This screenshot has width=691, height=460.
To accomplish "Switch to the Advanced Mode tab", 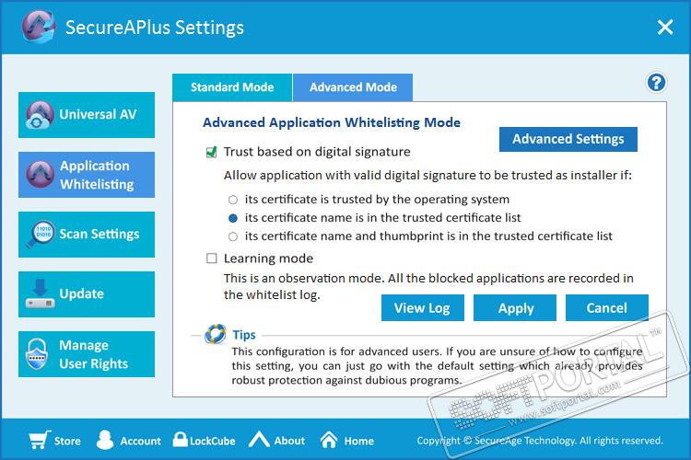I will pos(353,87).
